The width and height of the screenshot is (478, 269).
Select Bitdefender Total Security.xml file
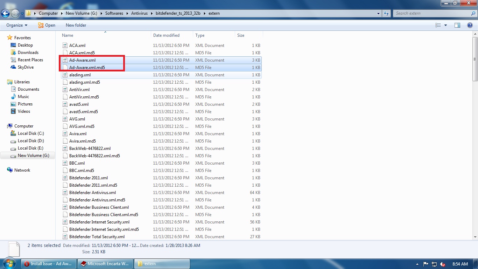pos(97,237)
